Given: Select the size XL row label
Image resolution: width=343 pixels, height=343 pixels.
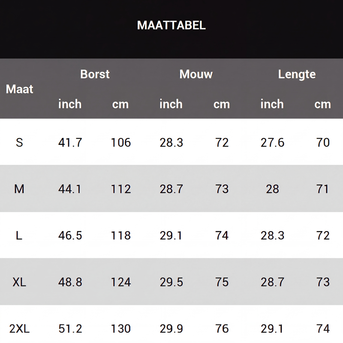Looking at the screenshot, I should click(x=19, y=282).
